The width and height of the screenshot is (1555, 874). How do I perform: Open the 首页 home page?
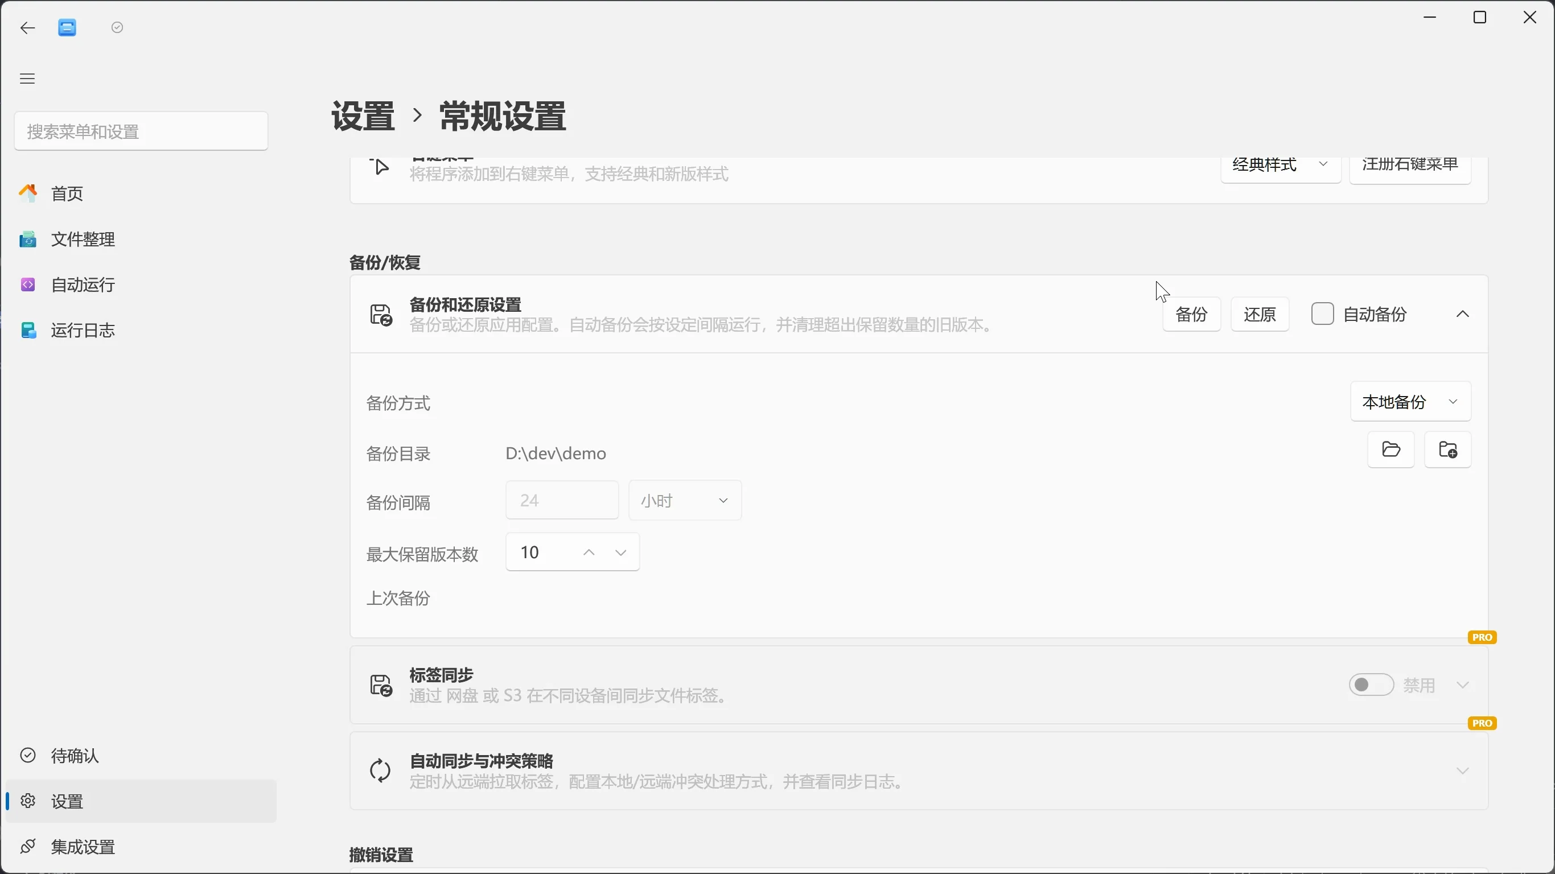point(141,194)
